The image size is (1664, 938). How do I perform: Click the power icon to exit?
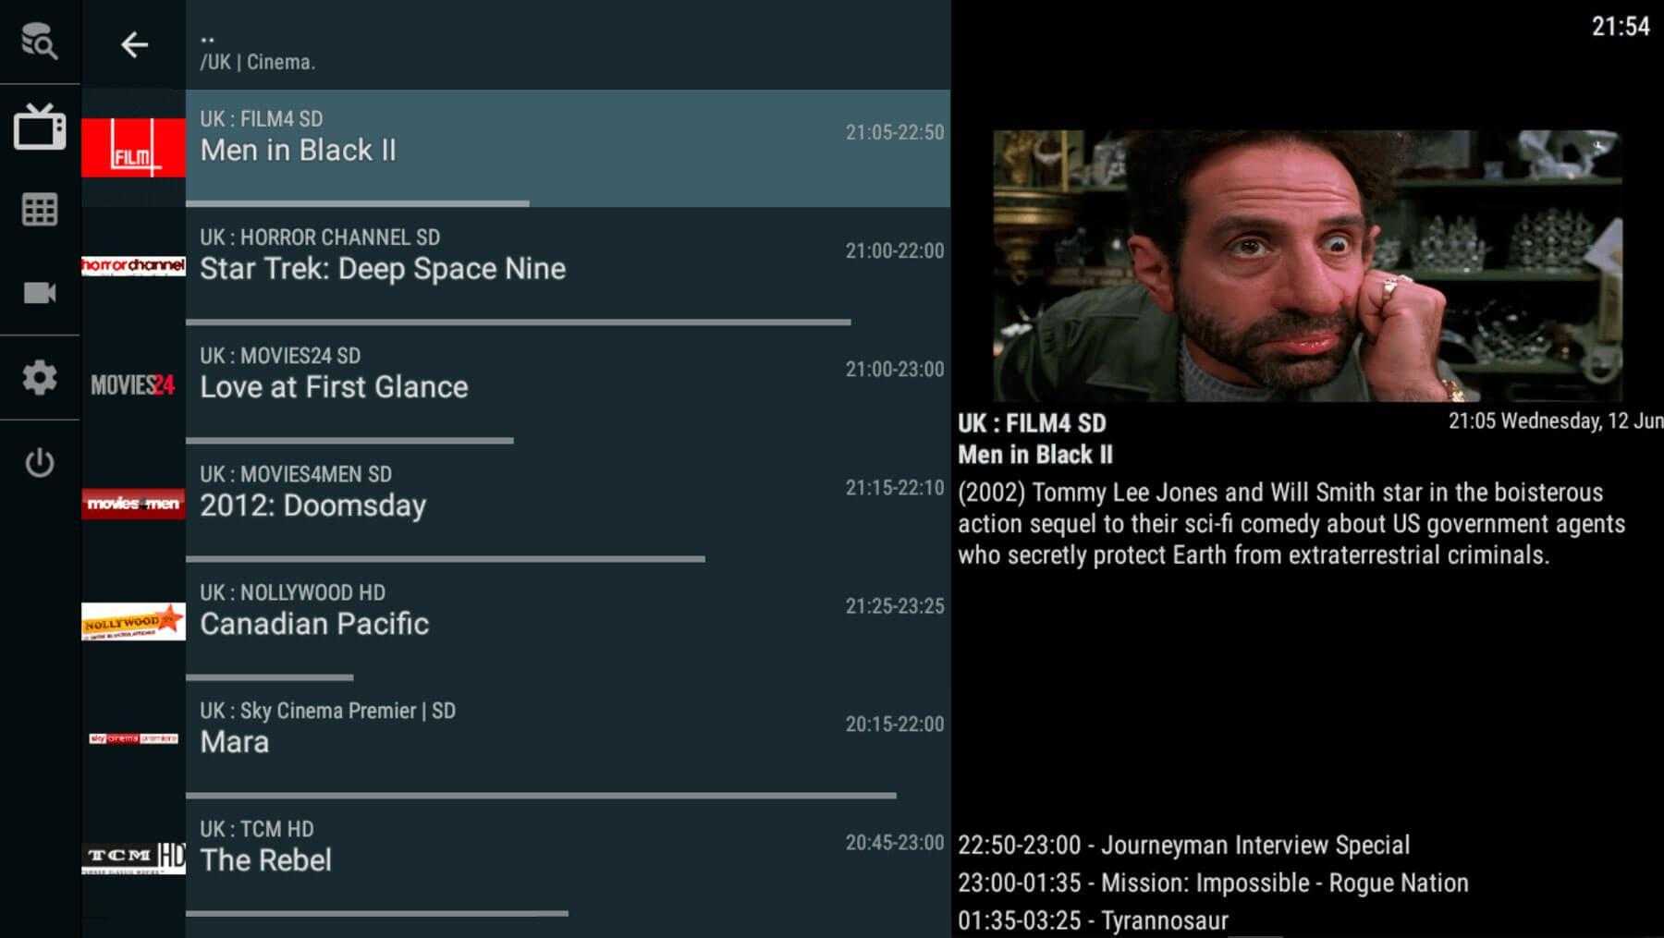point(39,462)
